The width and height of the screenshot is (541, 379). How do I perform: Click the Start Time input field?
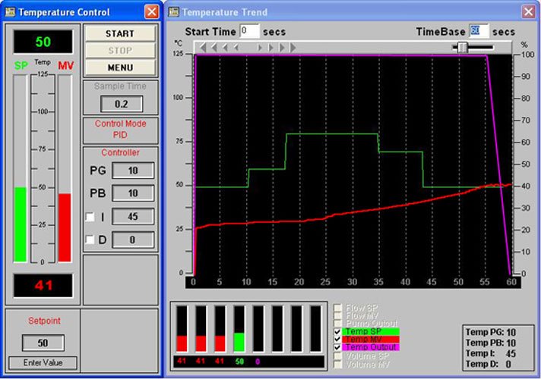(x=249, y=31)
